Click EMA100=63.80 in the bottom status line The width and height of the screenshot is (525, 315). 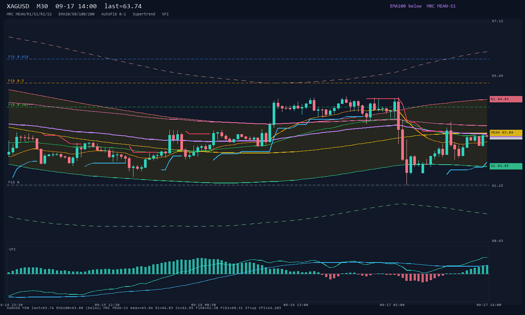[x=70, y=308]
